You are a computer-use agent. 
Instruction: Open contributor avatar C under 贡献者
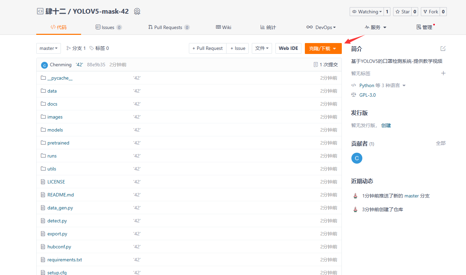click(357, 158)
